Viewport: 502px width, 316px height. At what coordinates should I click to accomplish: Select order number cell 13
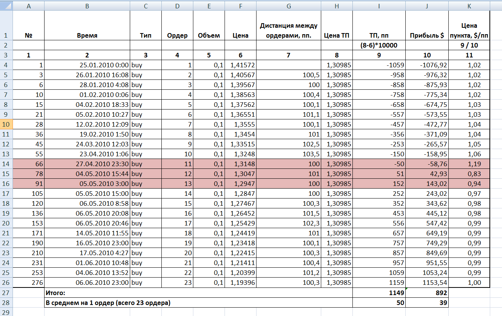pyautogui.click(x=177, y=184)
